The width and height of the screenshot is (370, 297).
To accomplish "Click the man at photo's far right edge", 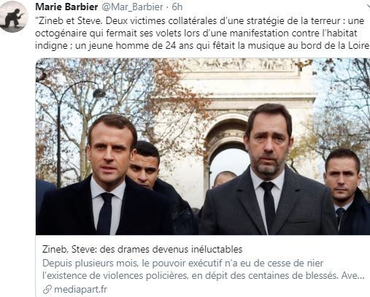I will 347,191.
